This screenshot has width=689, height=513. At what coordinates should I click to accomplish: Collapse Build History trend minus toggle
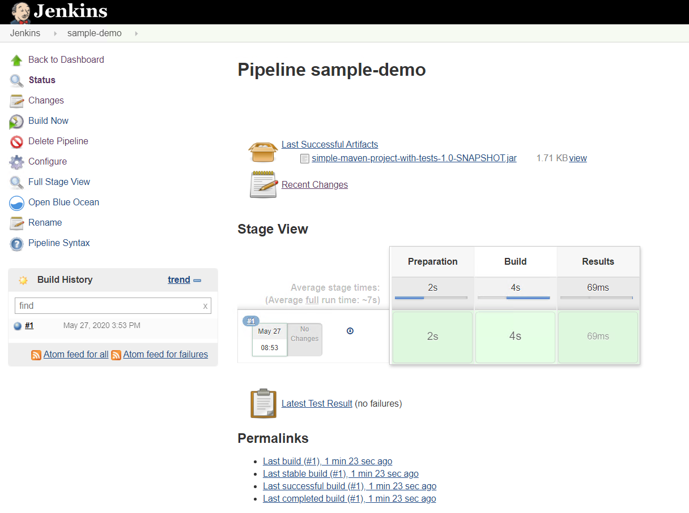[197, 280]
